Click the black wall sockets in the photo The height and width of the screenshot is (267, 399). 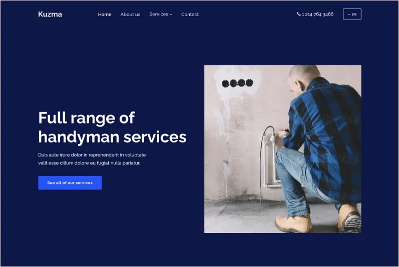237,83
